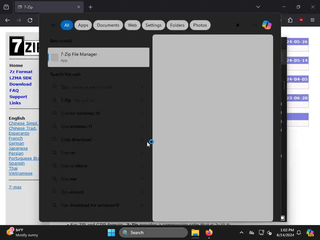Open the search panel's three-dots options

point(254,25)
